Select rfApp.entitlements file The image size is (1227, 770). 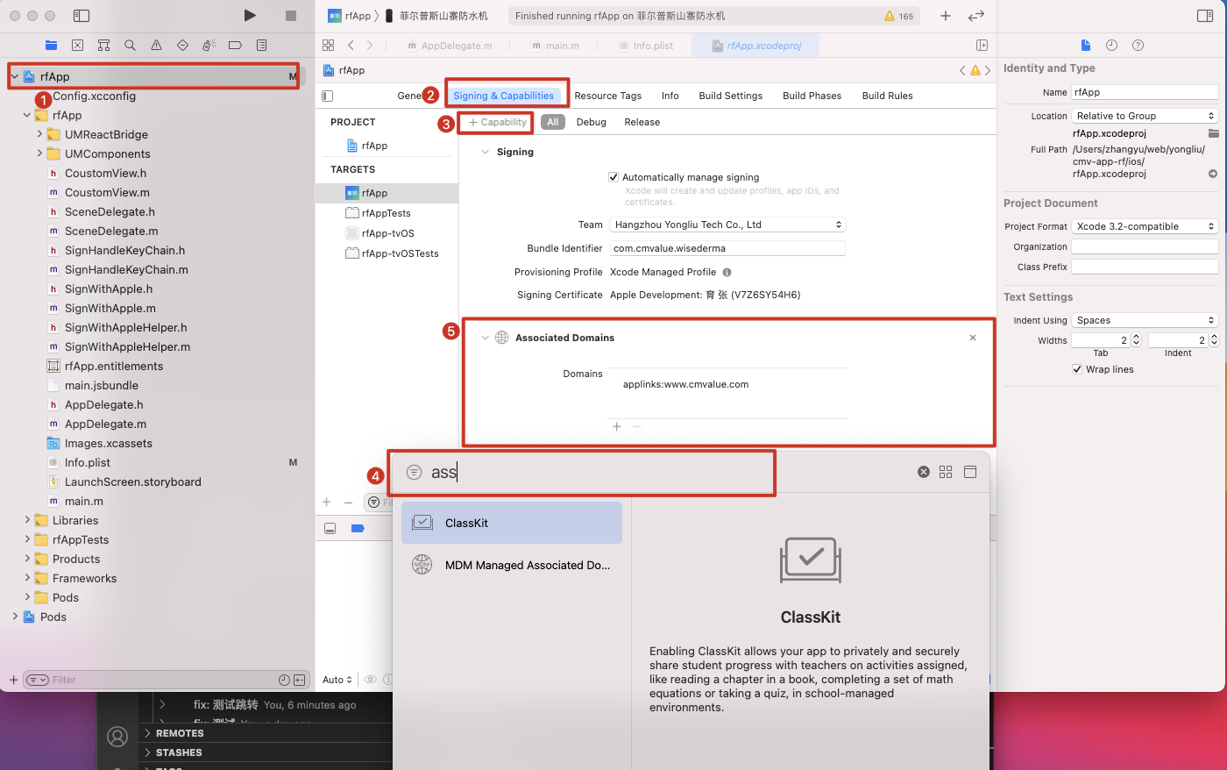(113, 366)
